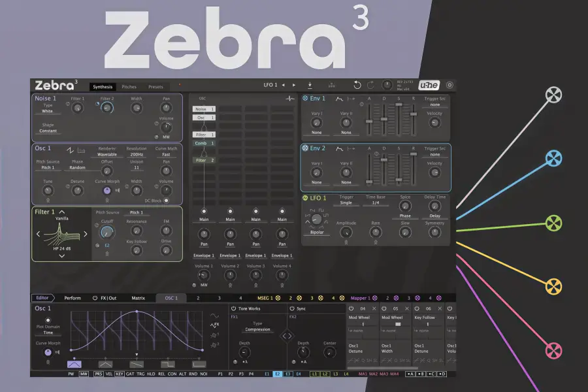
Task: Click the MW modulation source in bottom bar
Action: tap(84, 374)
